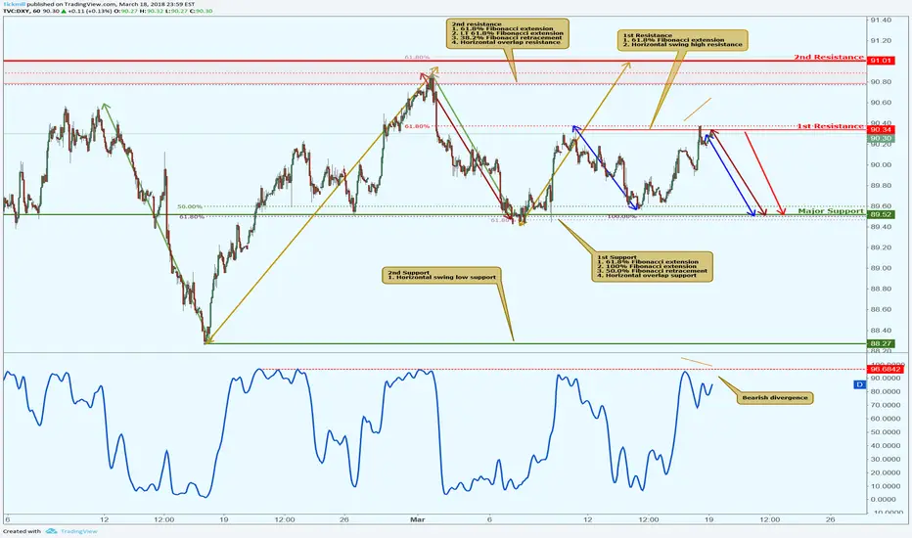
Task: Select the 'Bearish divergence' annotation box
Action: tap(775, 398)
